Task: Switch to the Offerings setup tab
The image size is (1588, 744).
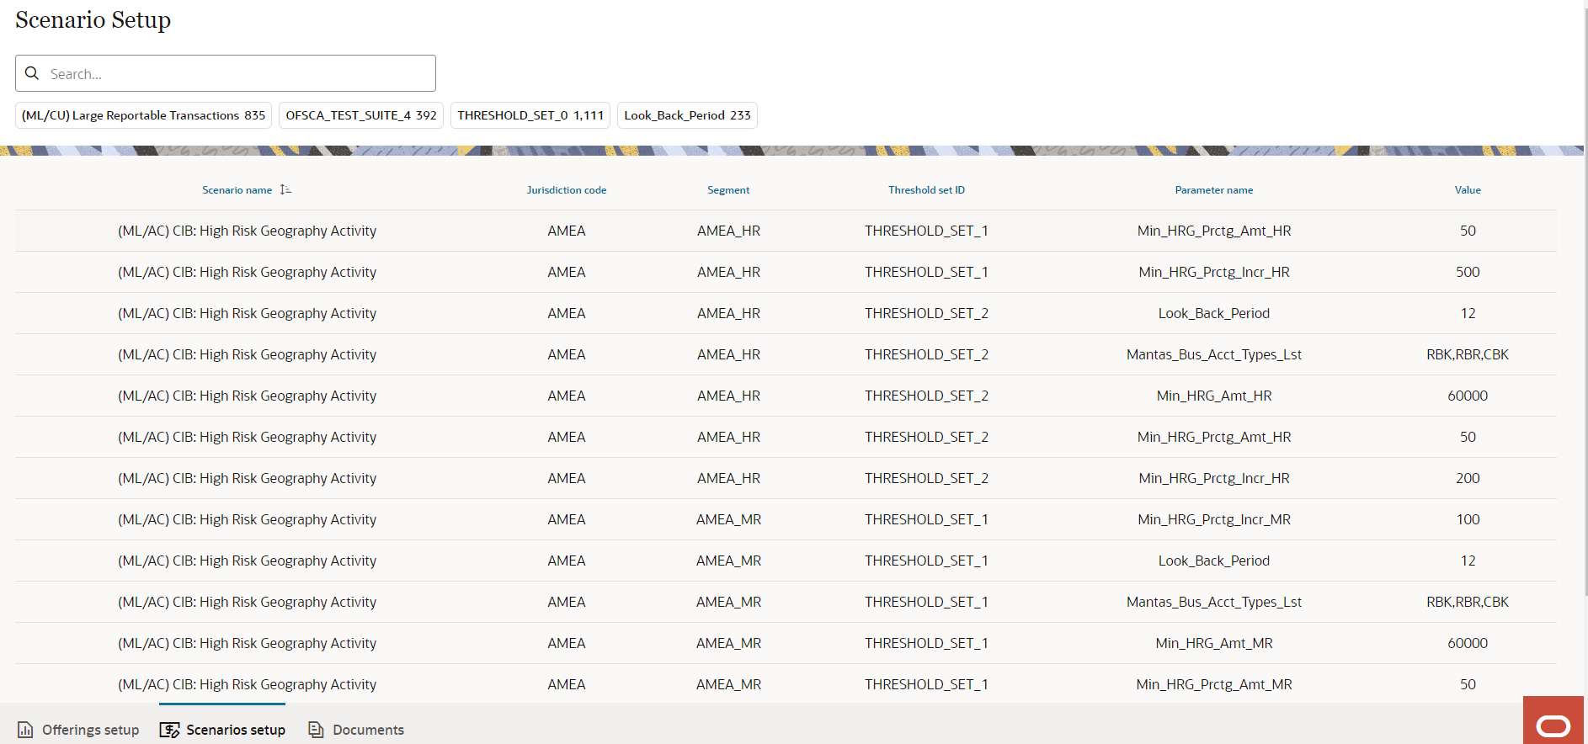Action: (x=78, y=730)
